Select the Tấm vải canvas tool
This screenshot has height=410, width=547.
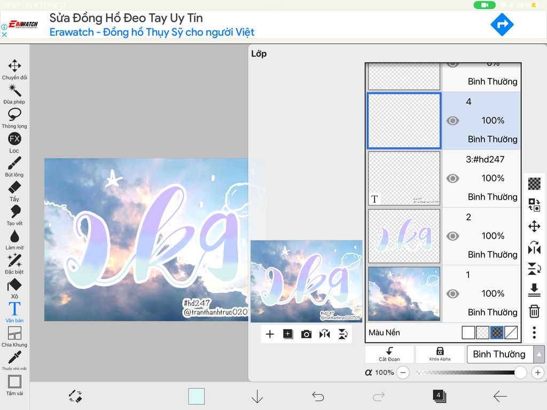(x=14, y=385)
